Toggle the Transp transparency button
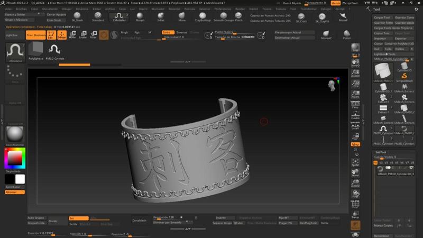 pyautogui.click(x=355, y=215)
